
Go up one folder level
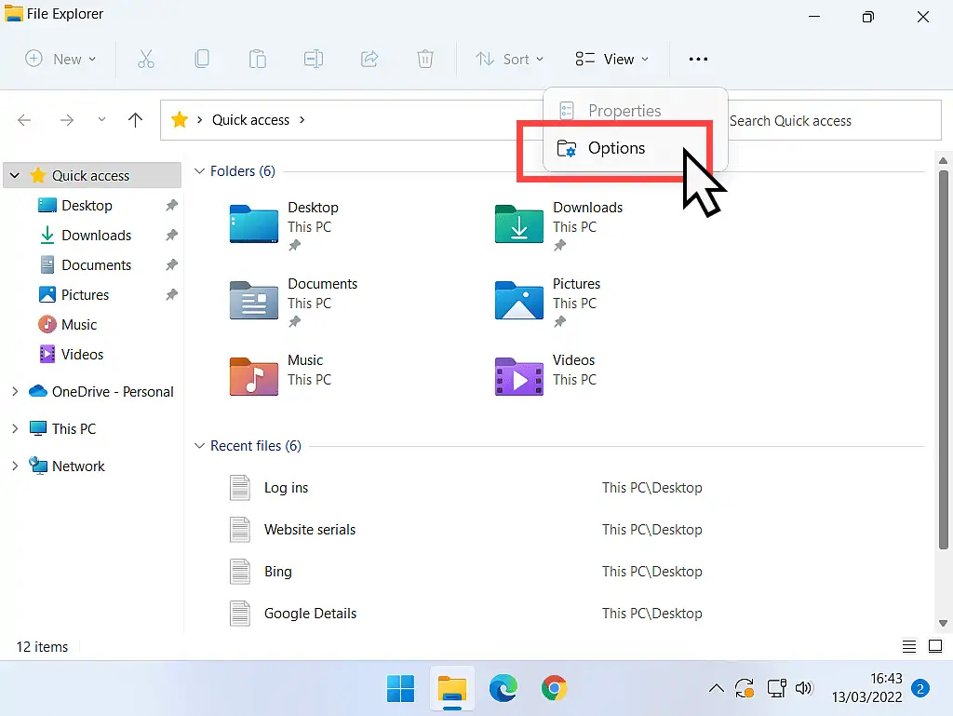coord(135,120)
